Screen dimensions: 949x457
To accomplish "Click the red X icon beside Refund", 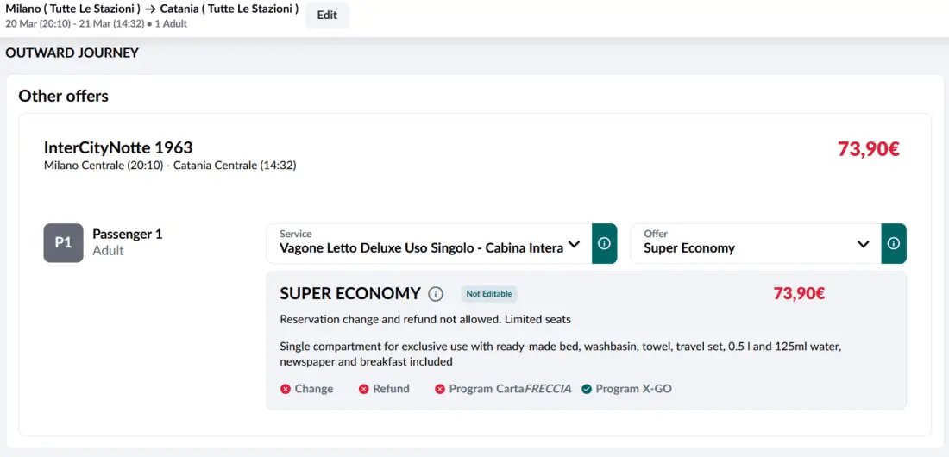I will tap(364, 389).
